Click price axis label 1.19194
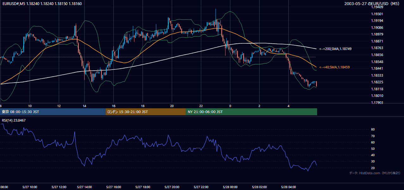The image size is (404, 190). (377, 21)
